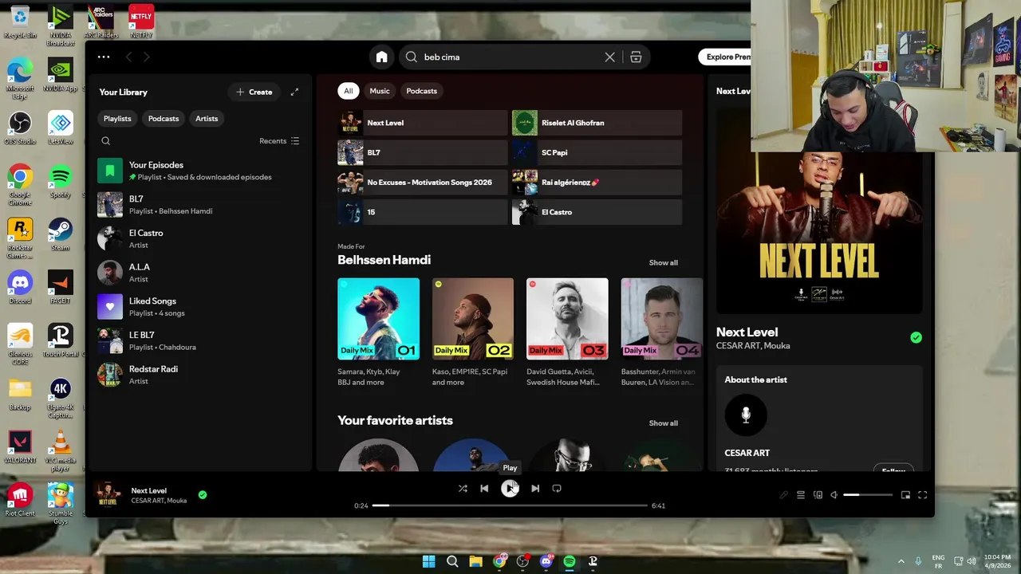1021x574 pixels.
Task: Toggle the green saved check in Now Playing panel
Action: click(x=916, y=338)
